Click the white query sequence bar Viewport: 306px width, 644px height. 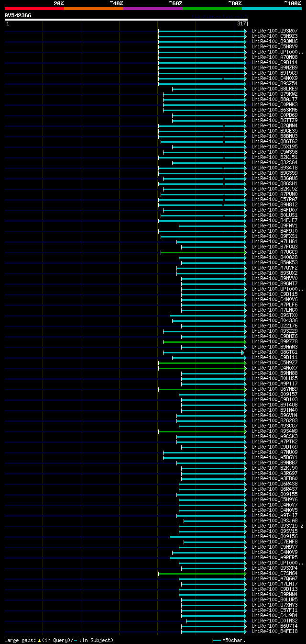(x=126, y=20)
